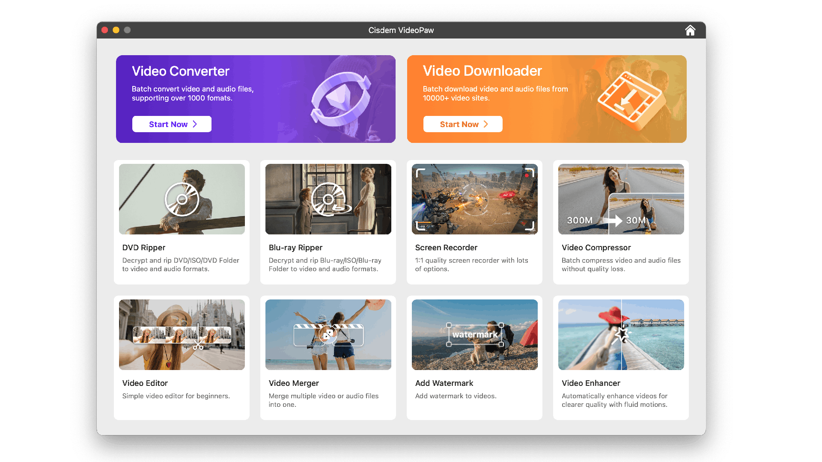Click 'Merge multiple video or audio files' description
The width and height of the screenshot is (822, 462).
click(324, 400)
